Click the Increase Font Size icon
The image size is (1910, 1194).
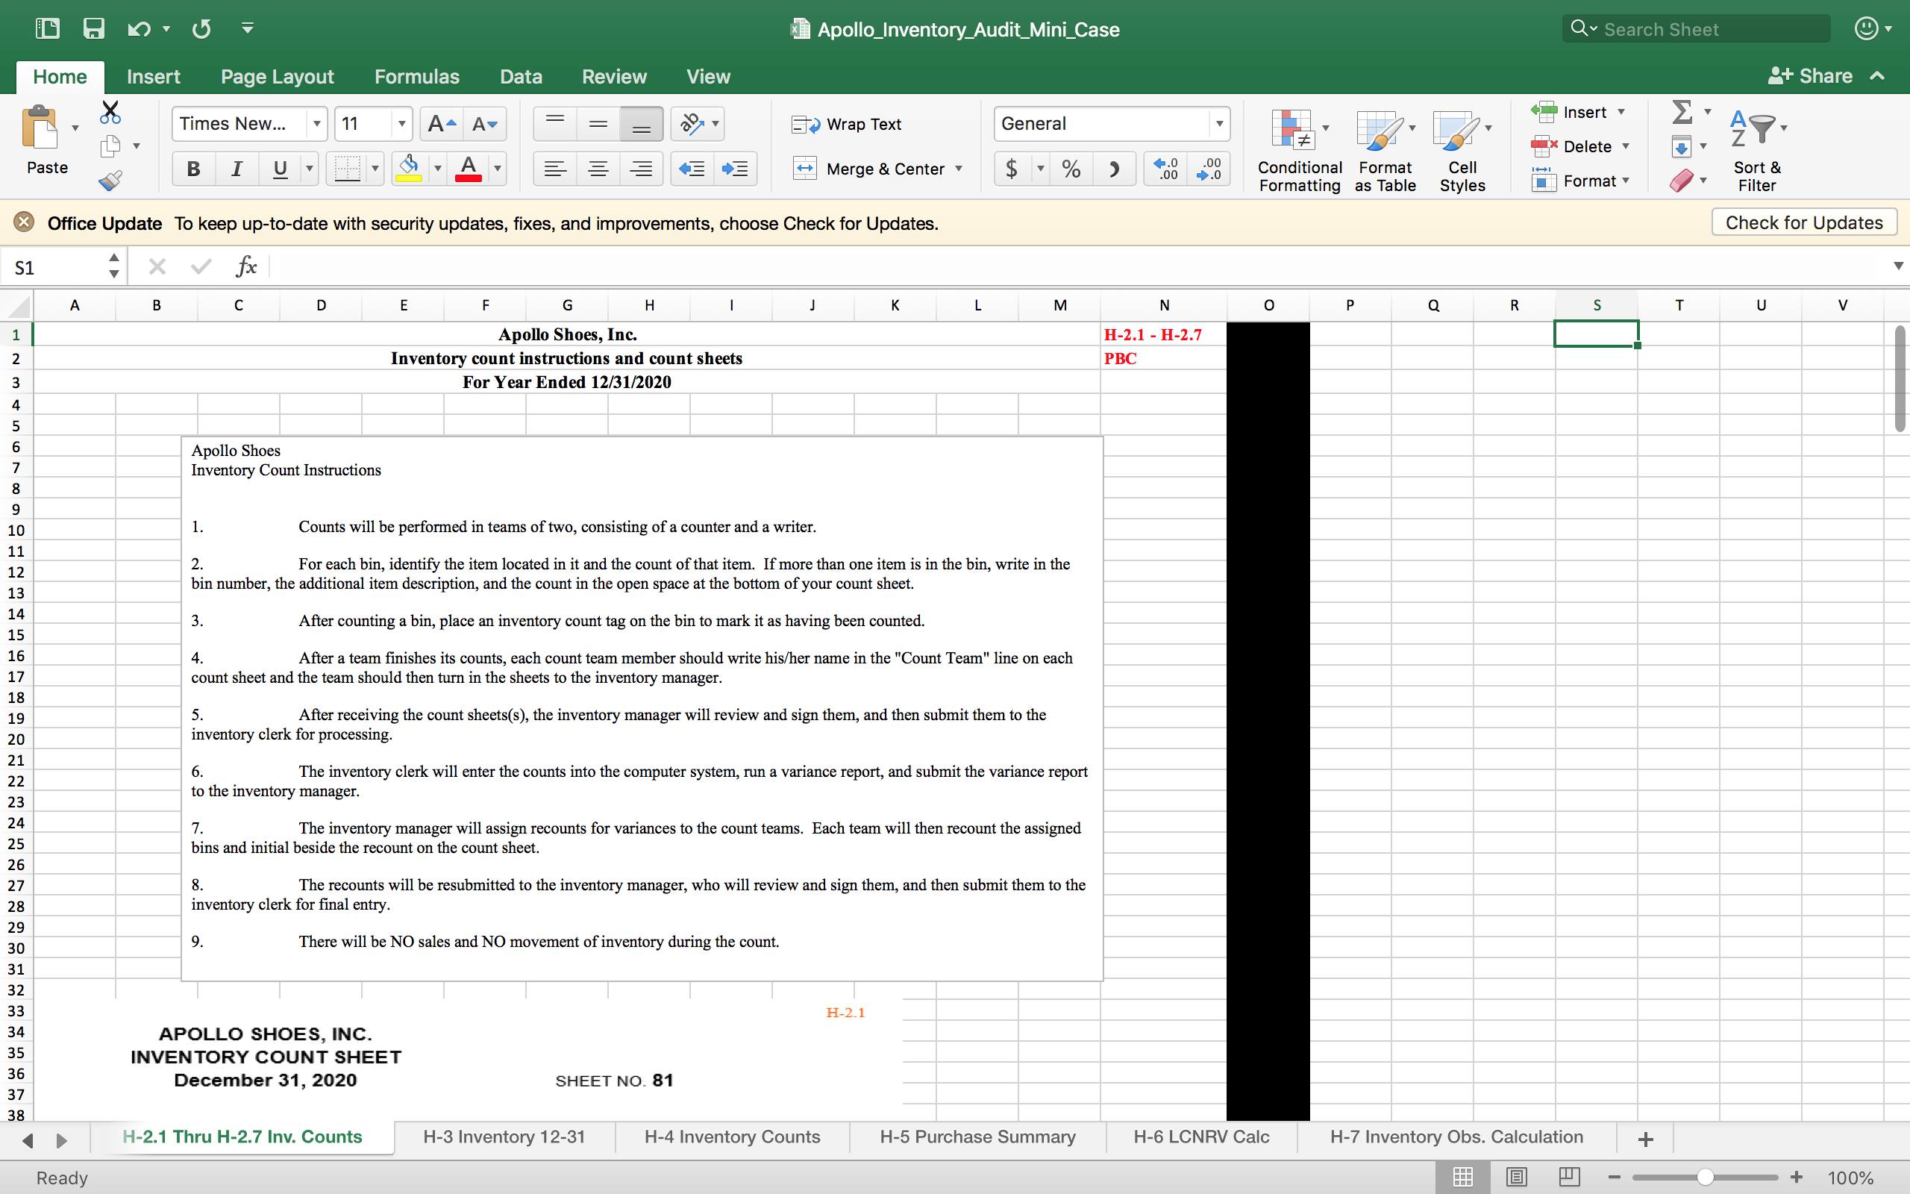(441, 124)
